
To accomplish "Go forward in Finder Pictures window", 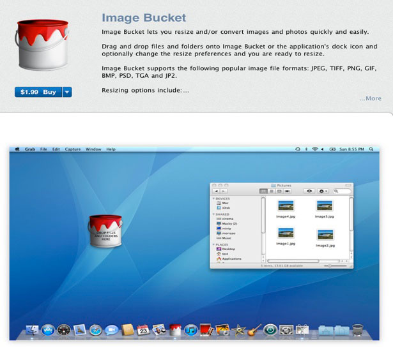I will pos(223,191).
